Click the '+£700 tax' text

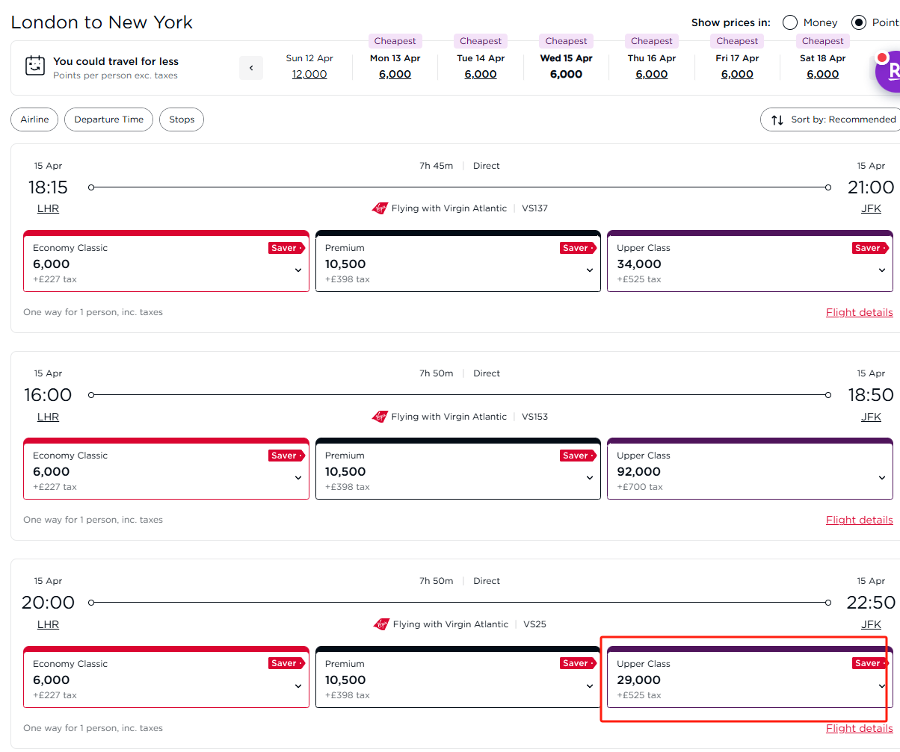tap(640, 487)
